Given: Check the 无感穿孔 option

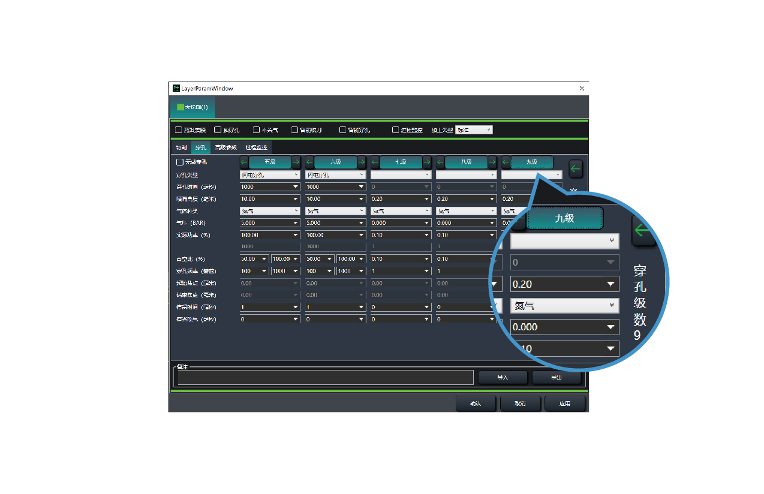Looking at the screenshot, I should 179,162.
